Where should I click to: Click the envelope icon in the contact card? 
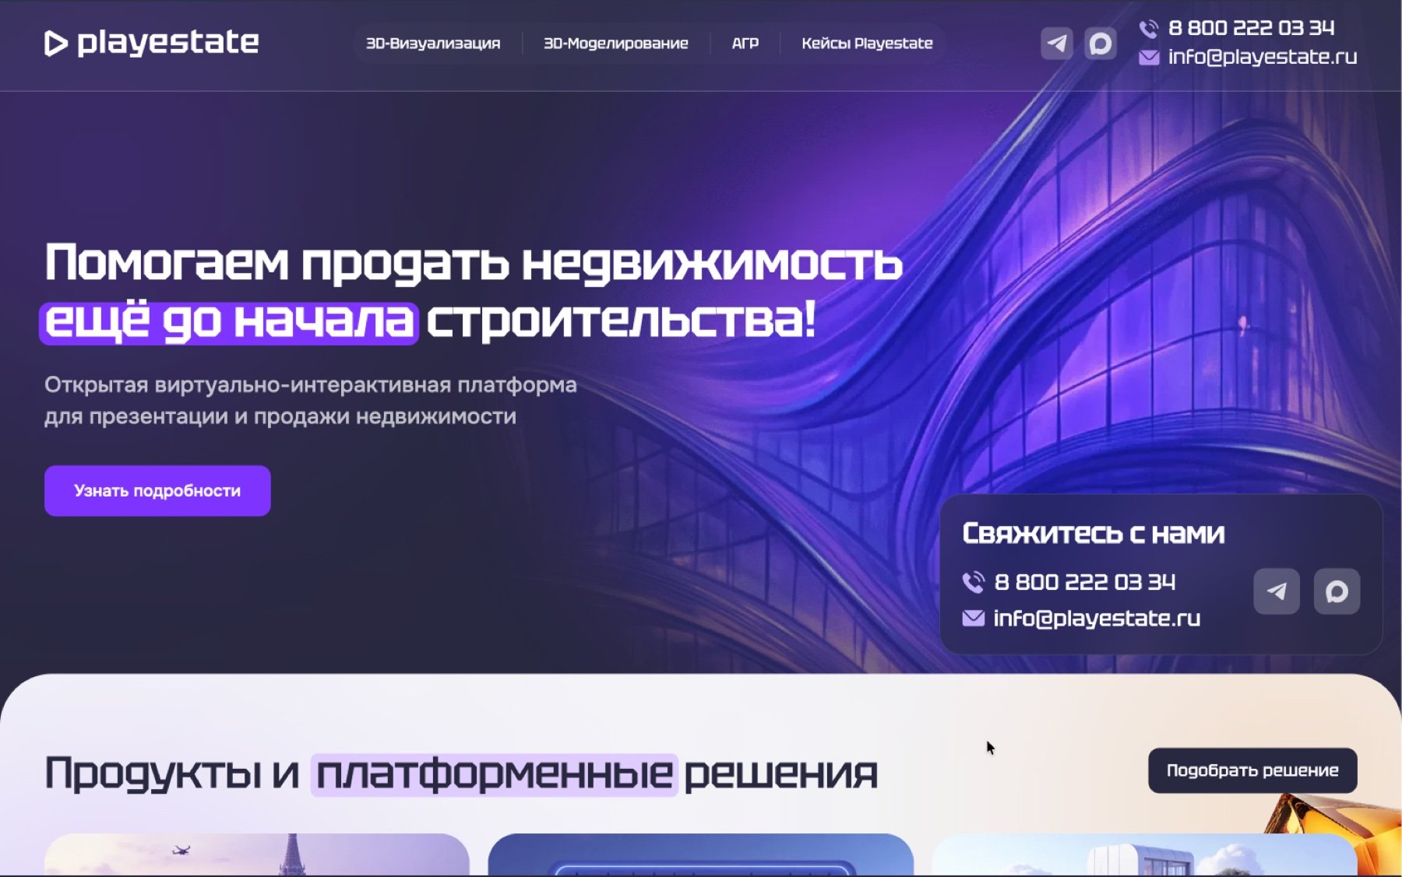click(974, 619)
